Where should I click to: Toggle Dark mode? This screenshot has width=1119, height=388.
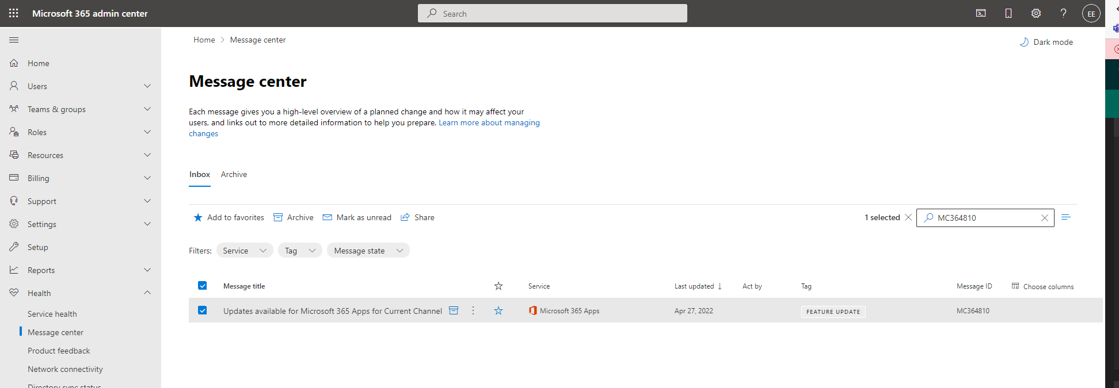(1046, 42)
